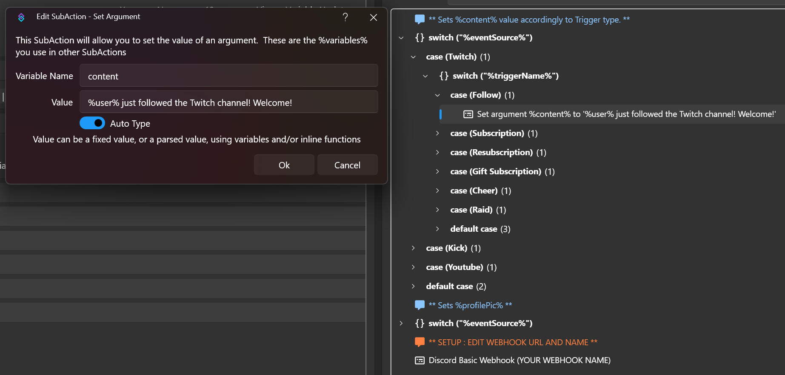Collapse the switch ("%triggerName%") chevron
Image resolution: width=785 pixels, height=375 pixels.
point(425,76)
